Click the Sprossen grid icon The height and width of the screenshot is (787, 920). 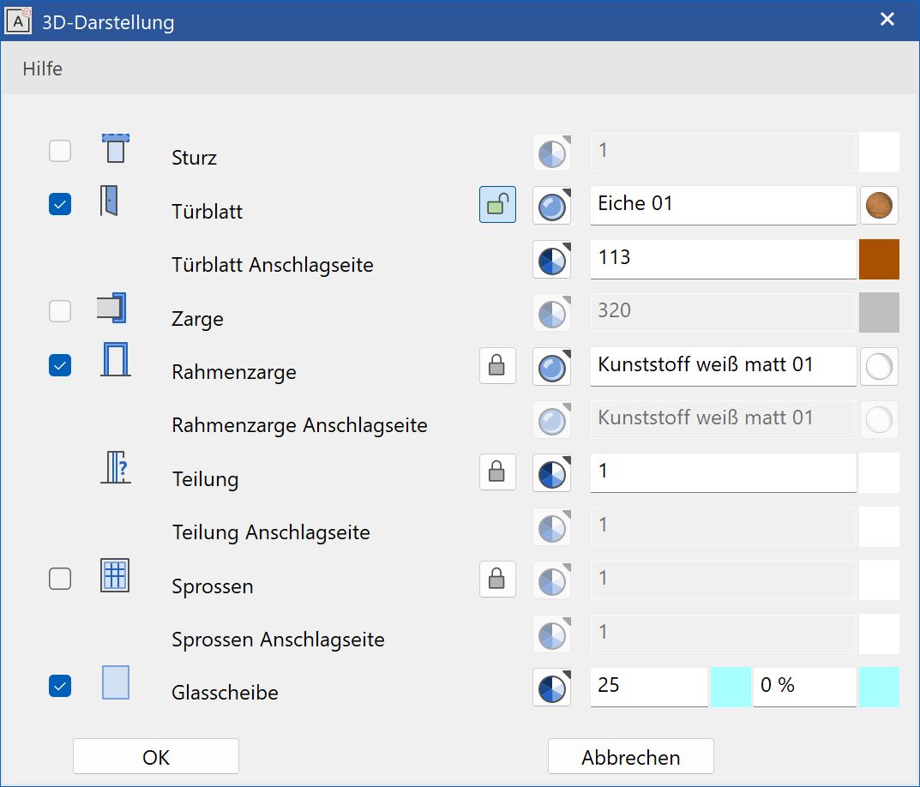115,575
